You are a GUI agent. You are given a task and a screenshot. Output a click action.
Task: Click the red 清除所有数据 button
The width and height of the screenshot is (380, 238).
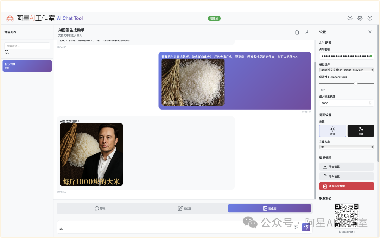coord(347,186)
